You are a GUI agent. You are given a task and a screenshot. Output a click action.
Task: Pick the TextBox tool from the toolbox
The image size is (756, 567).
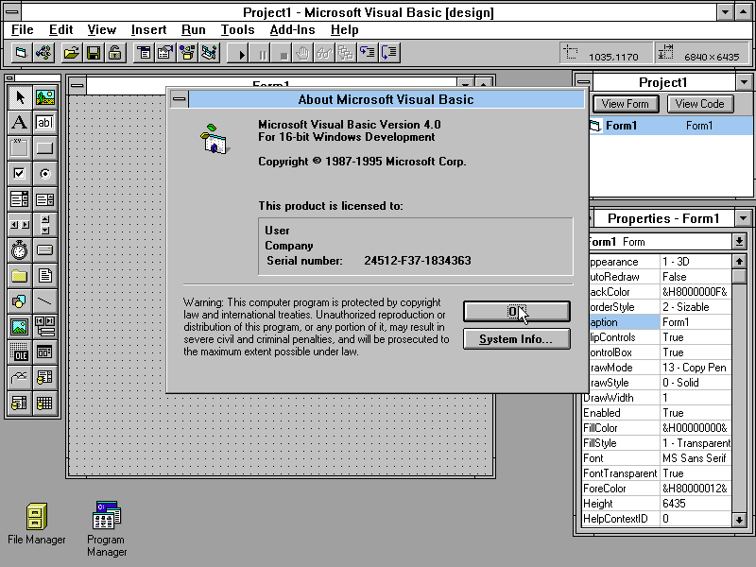[43, 123]
